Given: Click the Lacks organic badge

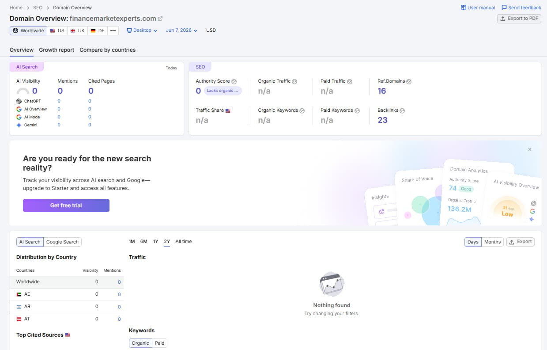Looking at the screenshot, I should tap(223, 91).
